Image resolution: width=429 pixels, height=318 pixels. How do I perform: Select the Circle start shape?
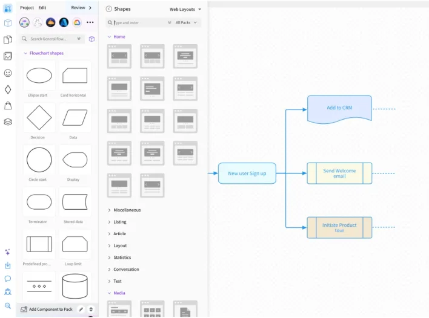point(39,160)
